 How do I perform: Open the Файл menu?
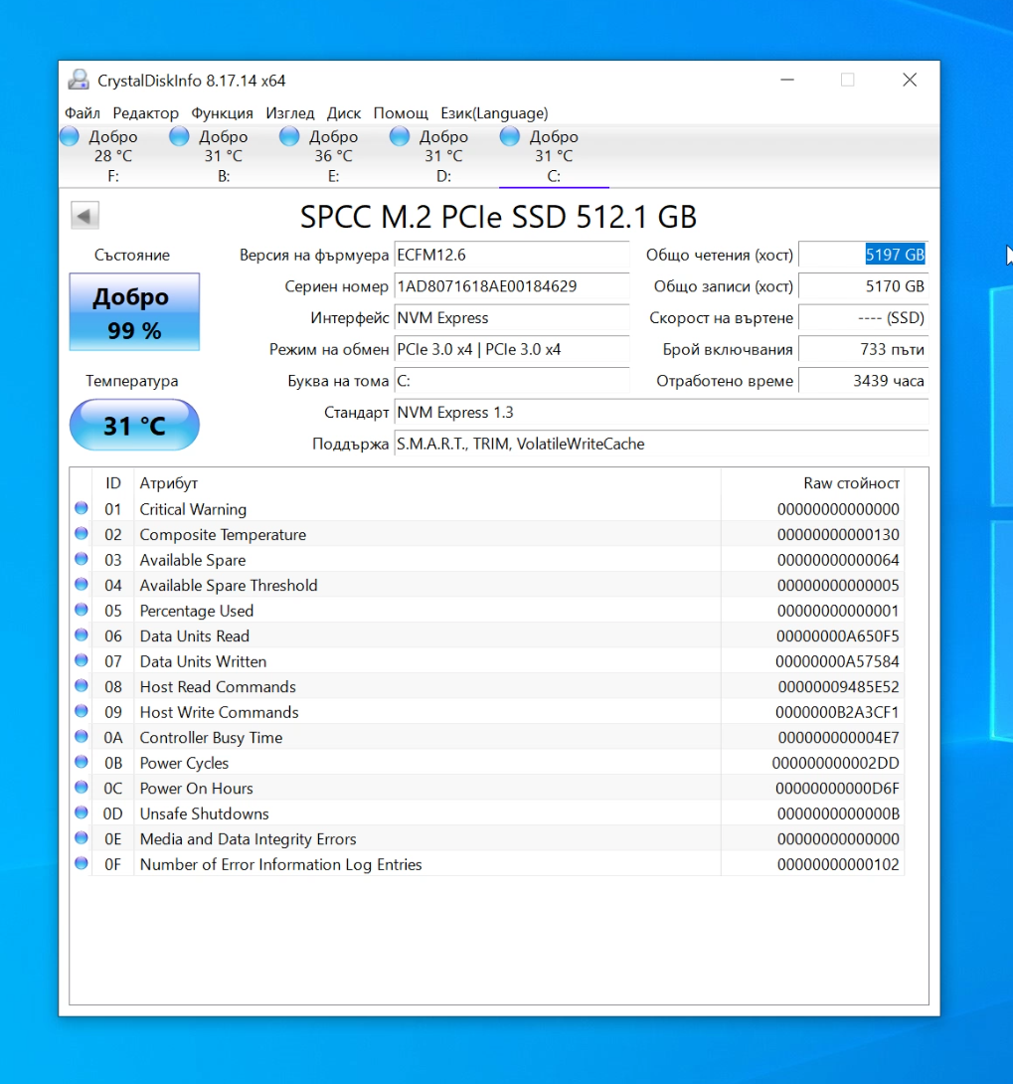83,112
